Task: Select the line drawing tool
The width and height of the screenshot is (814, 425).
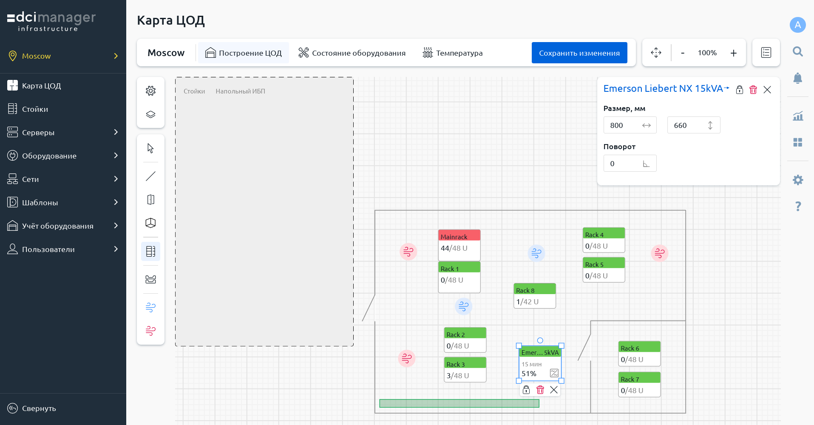Action: [x=150, y=176]
